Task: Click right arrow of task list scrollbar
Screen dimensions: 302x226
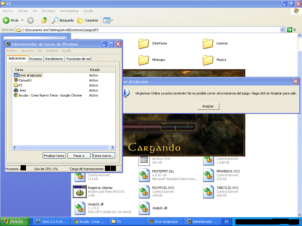Action: tap(112, 147)
